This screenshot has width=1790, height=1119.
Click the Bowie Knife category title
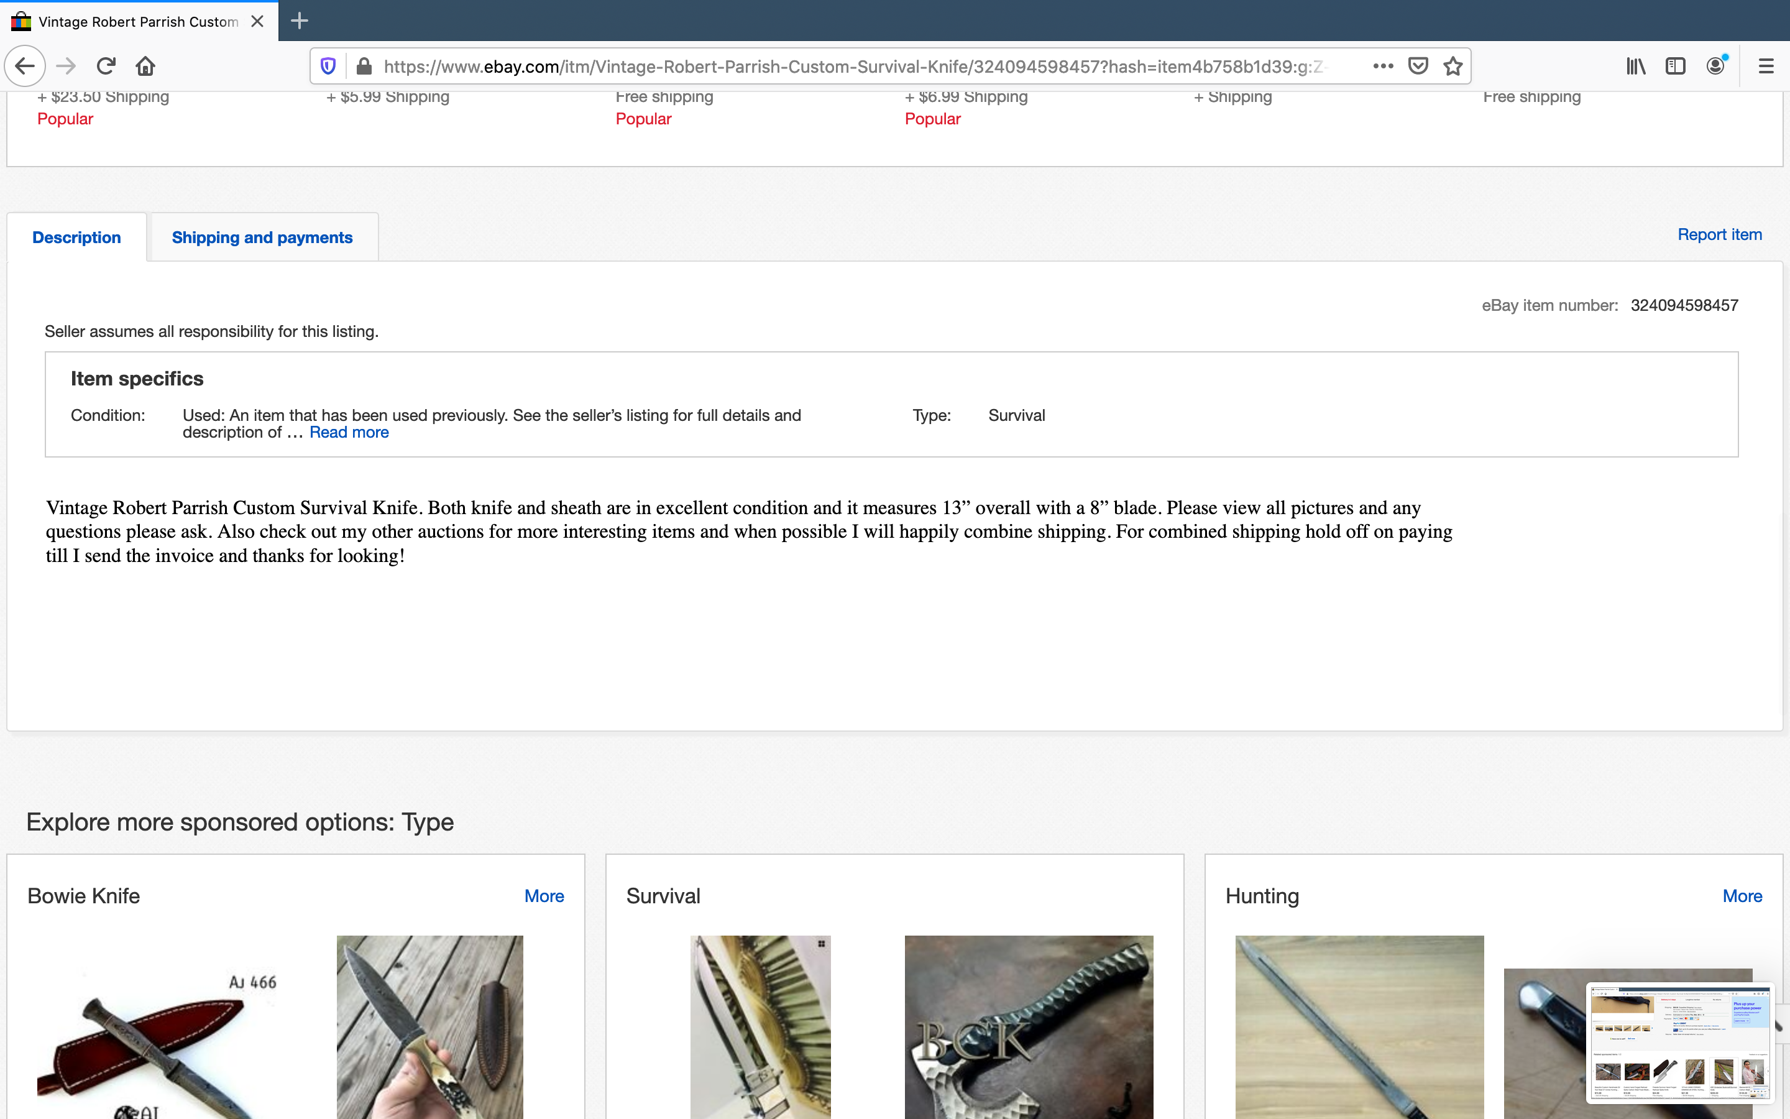83,896
